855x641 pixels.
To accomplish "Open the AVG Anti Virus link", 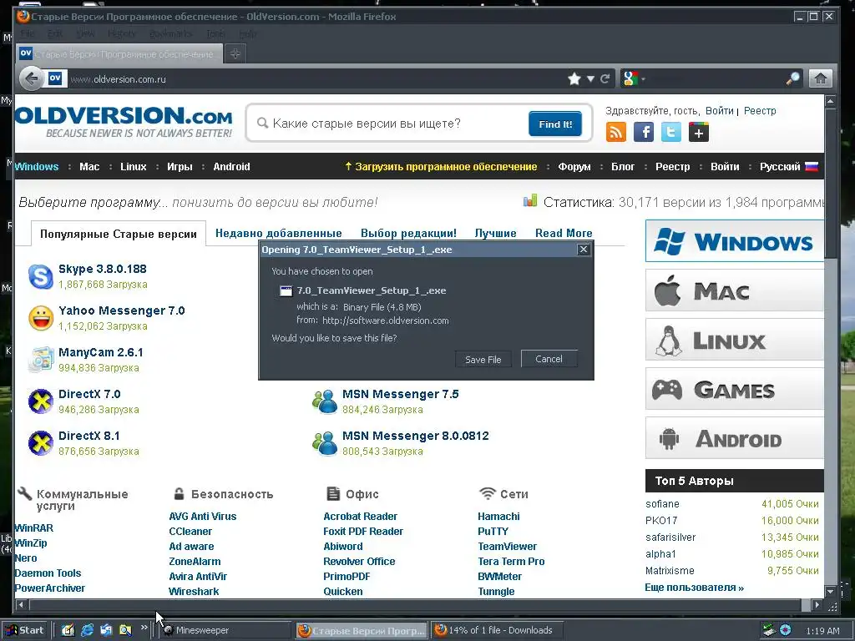I will point(203,516).
